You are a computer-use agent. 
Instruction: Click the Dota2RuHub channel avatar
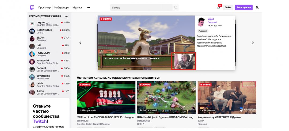(x=32, y=31)
